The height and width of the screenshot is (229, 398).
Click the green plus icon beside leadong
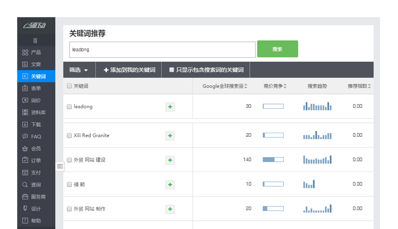(170, 107)
